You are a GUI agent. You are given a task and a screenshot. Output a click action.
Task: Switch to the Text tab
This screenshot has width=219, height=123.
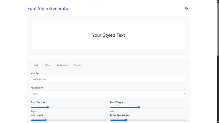click(x=36, y=65)
